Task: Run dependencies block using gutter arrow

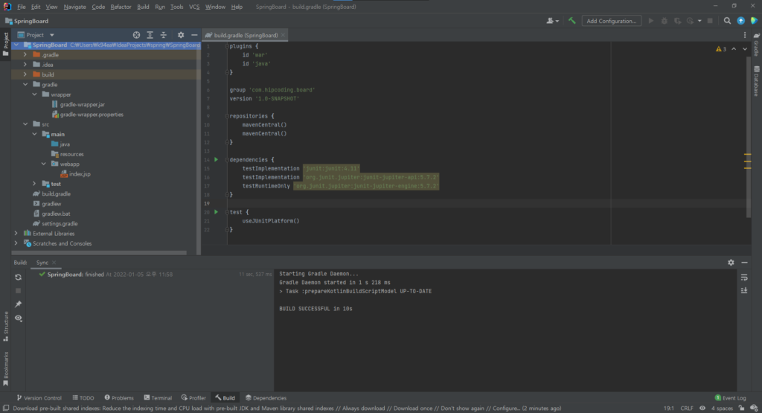Action: click(217, 159)
